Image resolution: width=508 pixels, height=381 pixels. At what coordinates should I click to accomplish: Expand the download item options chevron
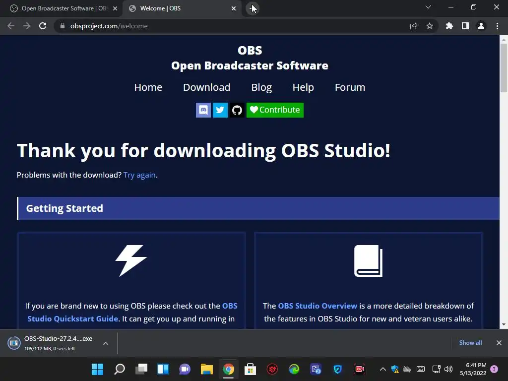[x=106, y=343]
